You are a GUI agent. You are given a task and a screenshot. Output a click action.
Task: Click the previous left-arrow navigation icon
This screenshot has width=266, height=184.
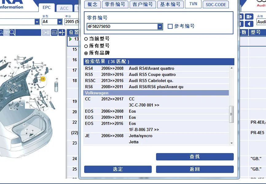pos(249,24)
